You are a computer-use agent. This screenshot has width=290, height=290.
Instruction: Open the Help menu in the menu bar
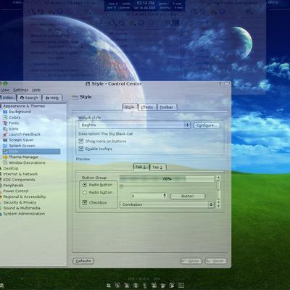coord(36,90)
